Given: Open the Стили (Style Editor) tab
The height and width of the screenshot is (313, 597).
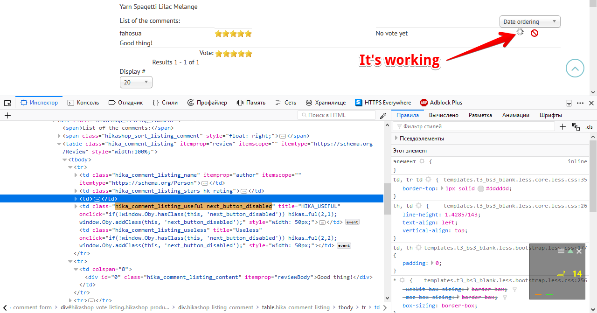Looking at the screenshot, I should pos(165,103).
